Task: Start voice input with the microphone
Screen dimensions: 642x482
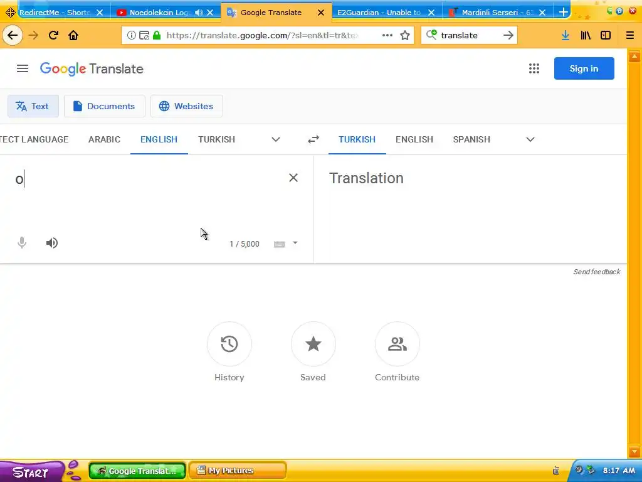Action: [22, 243]
